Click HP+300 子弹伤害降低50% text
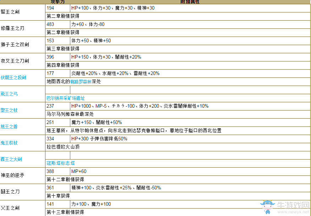Image resolution: width=311 pixels, height=216 pixels. tap(99, 139)
